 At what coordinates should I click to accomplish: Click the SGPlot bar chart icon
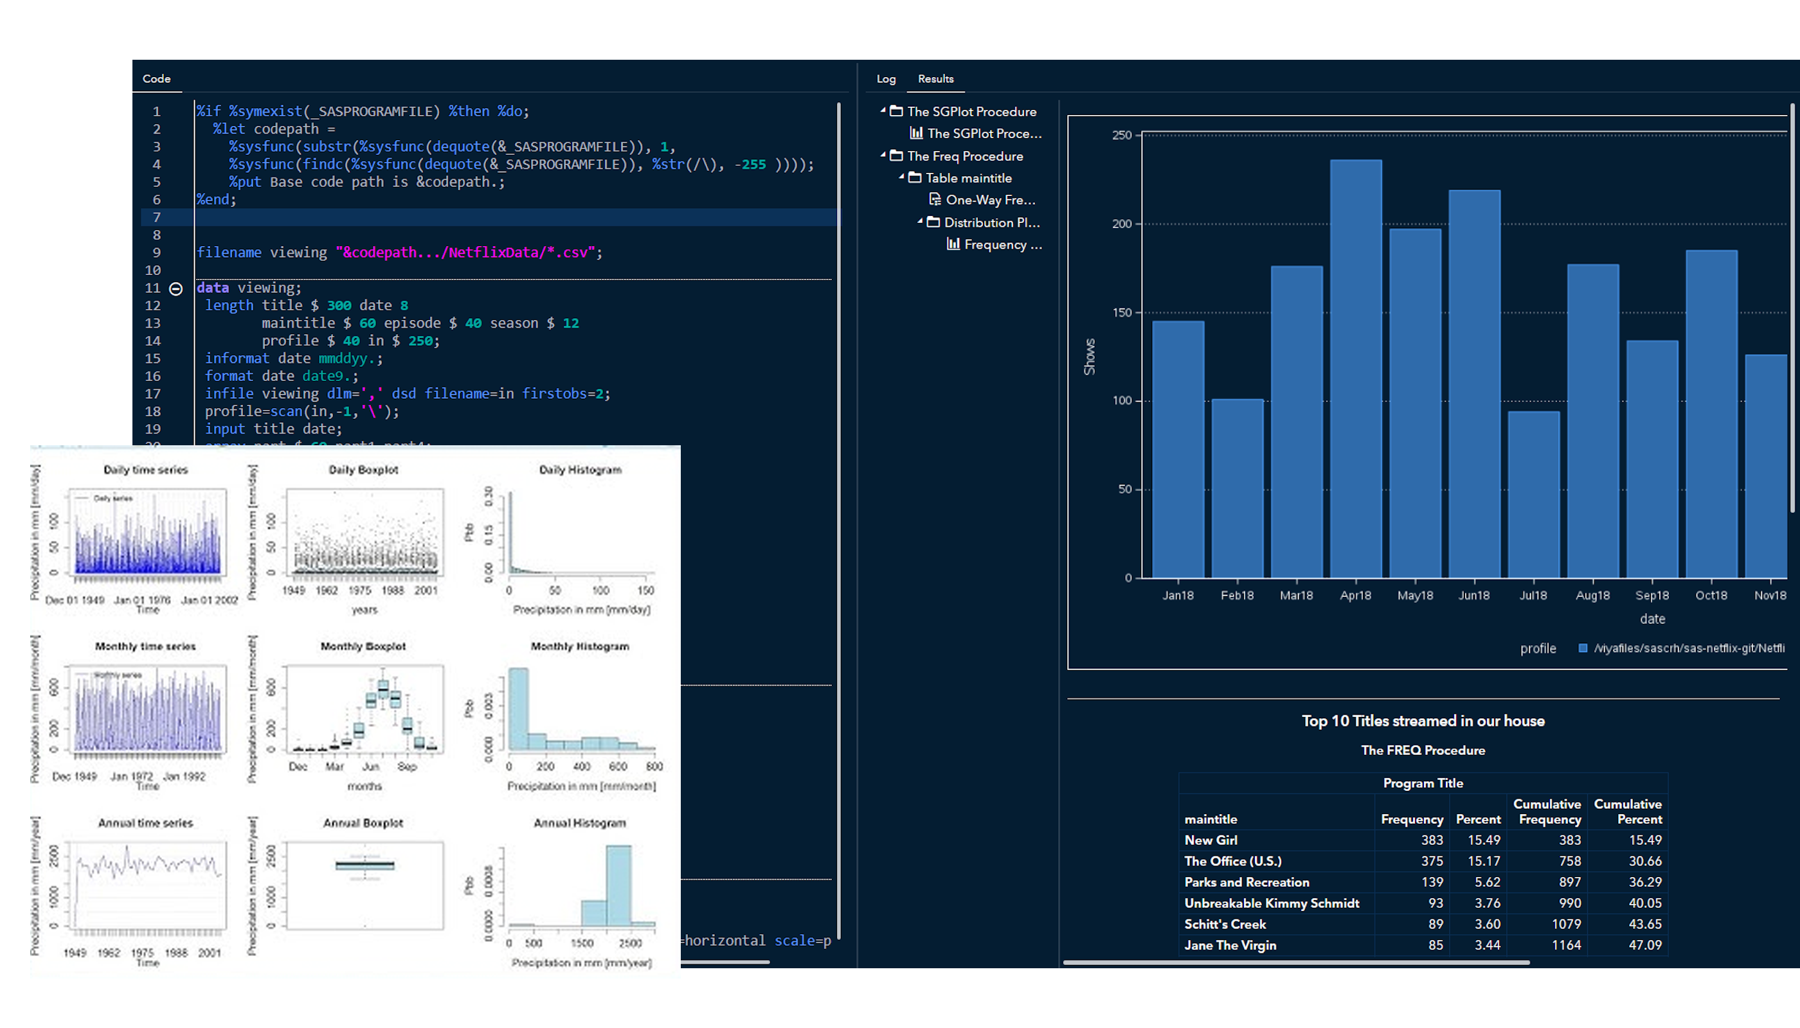point(916,133)
